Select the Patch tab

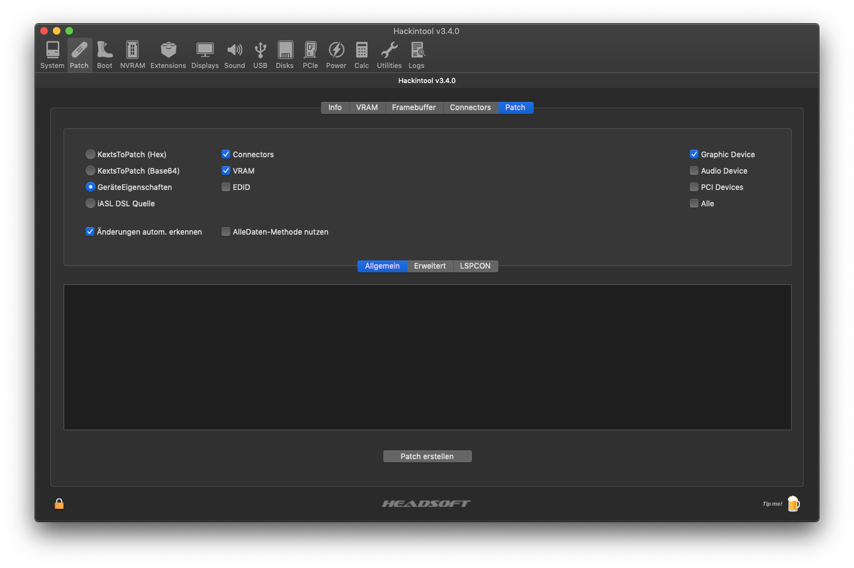click(x=515, y=108)
